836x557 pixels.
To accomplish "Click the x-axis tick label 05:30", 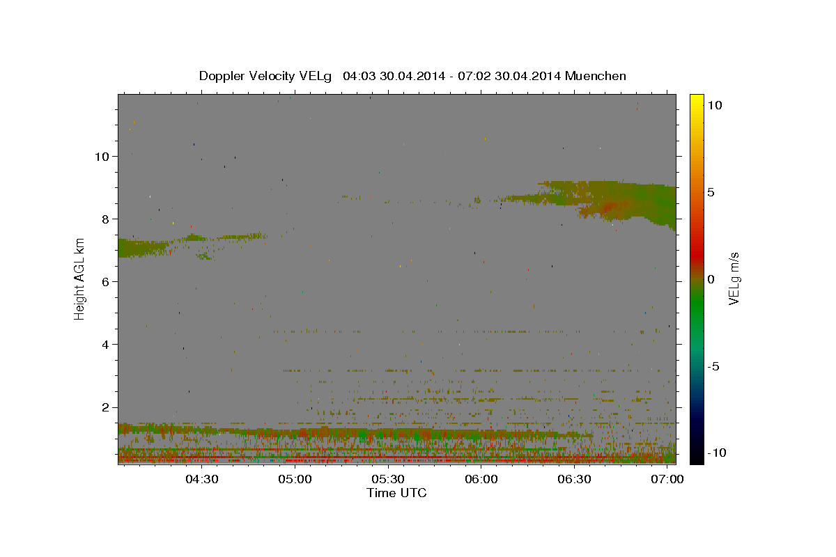I will (x=388, y=479).
